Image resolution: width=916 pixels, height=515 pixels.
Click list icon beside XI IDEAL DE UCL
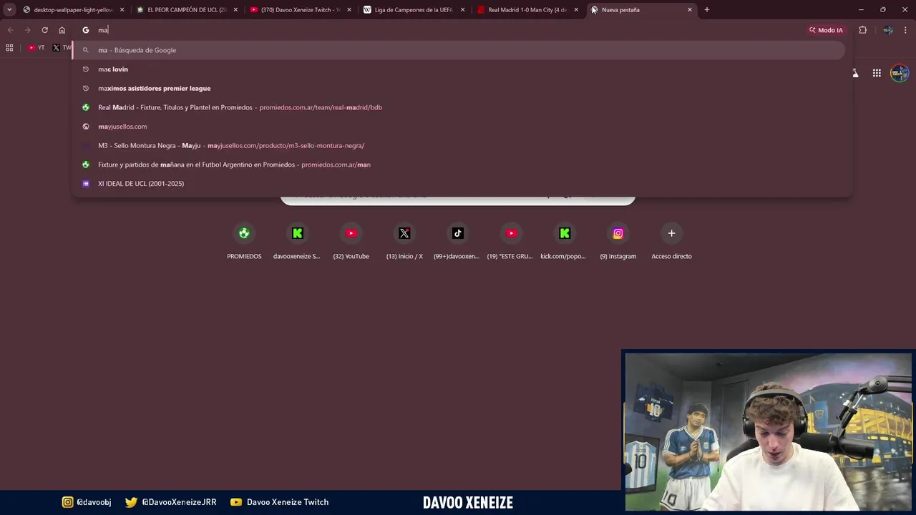86,184
